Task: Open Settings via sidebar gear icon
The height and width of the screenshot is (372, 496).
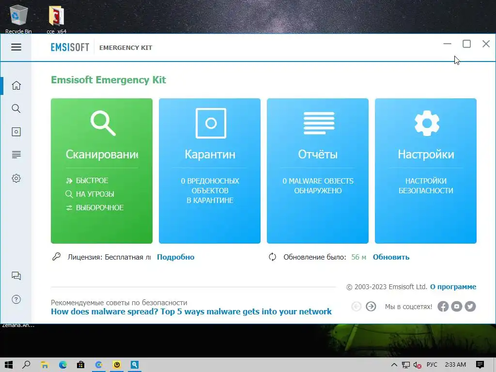Action: 16,178
